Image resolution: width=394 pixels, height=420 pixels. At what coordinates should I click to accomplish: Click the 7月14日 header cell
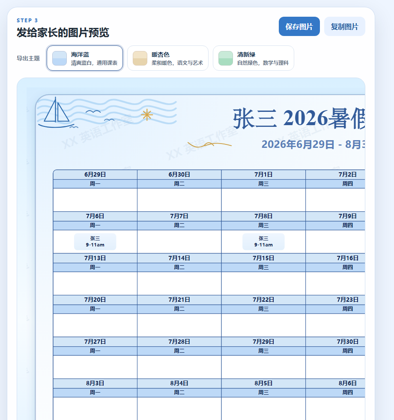[179, 258]
